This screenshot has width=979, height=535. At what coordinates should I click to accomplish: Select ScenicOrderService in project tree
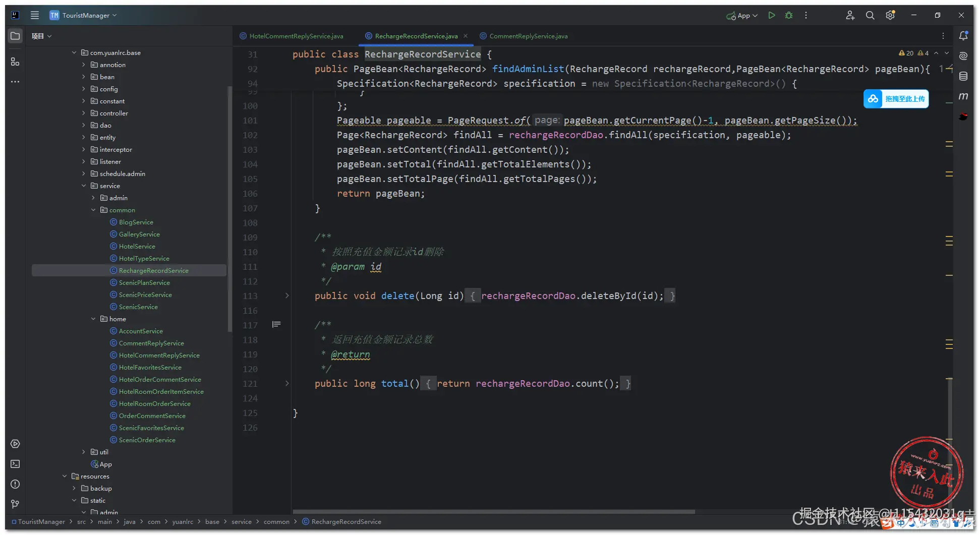147,440
